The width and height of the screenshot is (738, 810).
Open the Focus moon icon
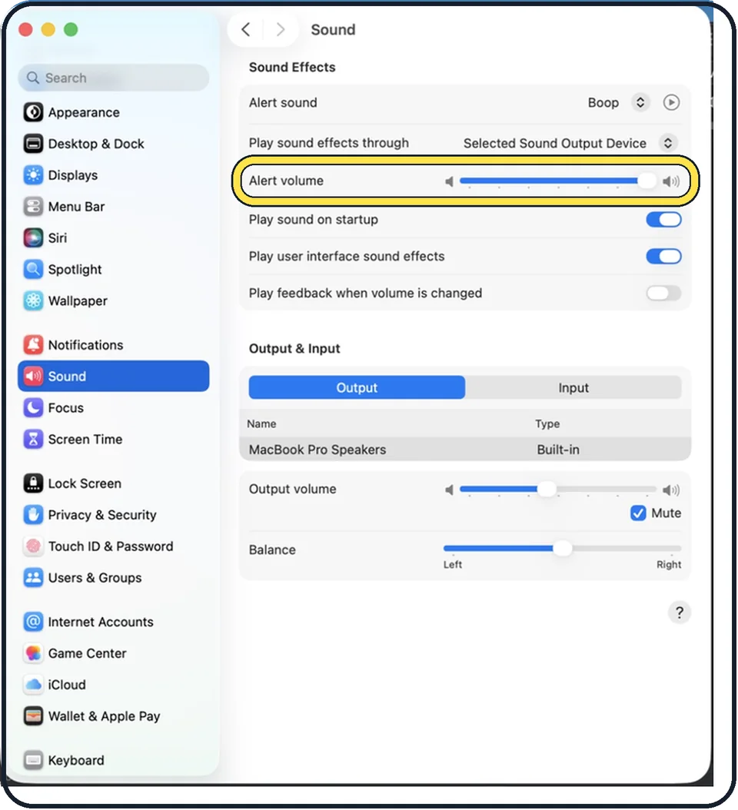click(33, 407)
